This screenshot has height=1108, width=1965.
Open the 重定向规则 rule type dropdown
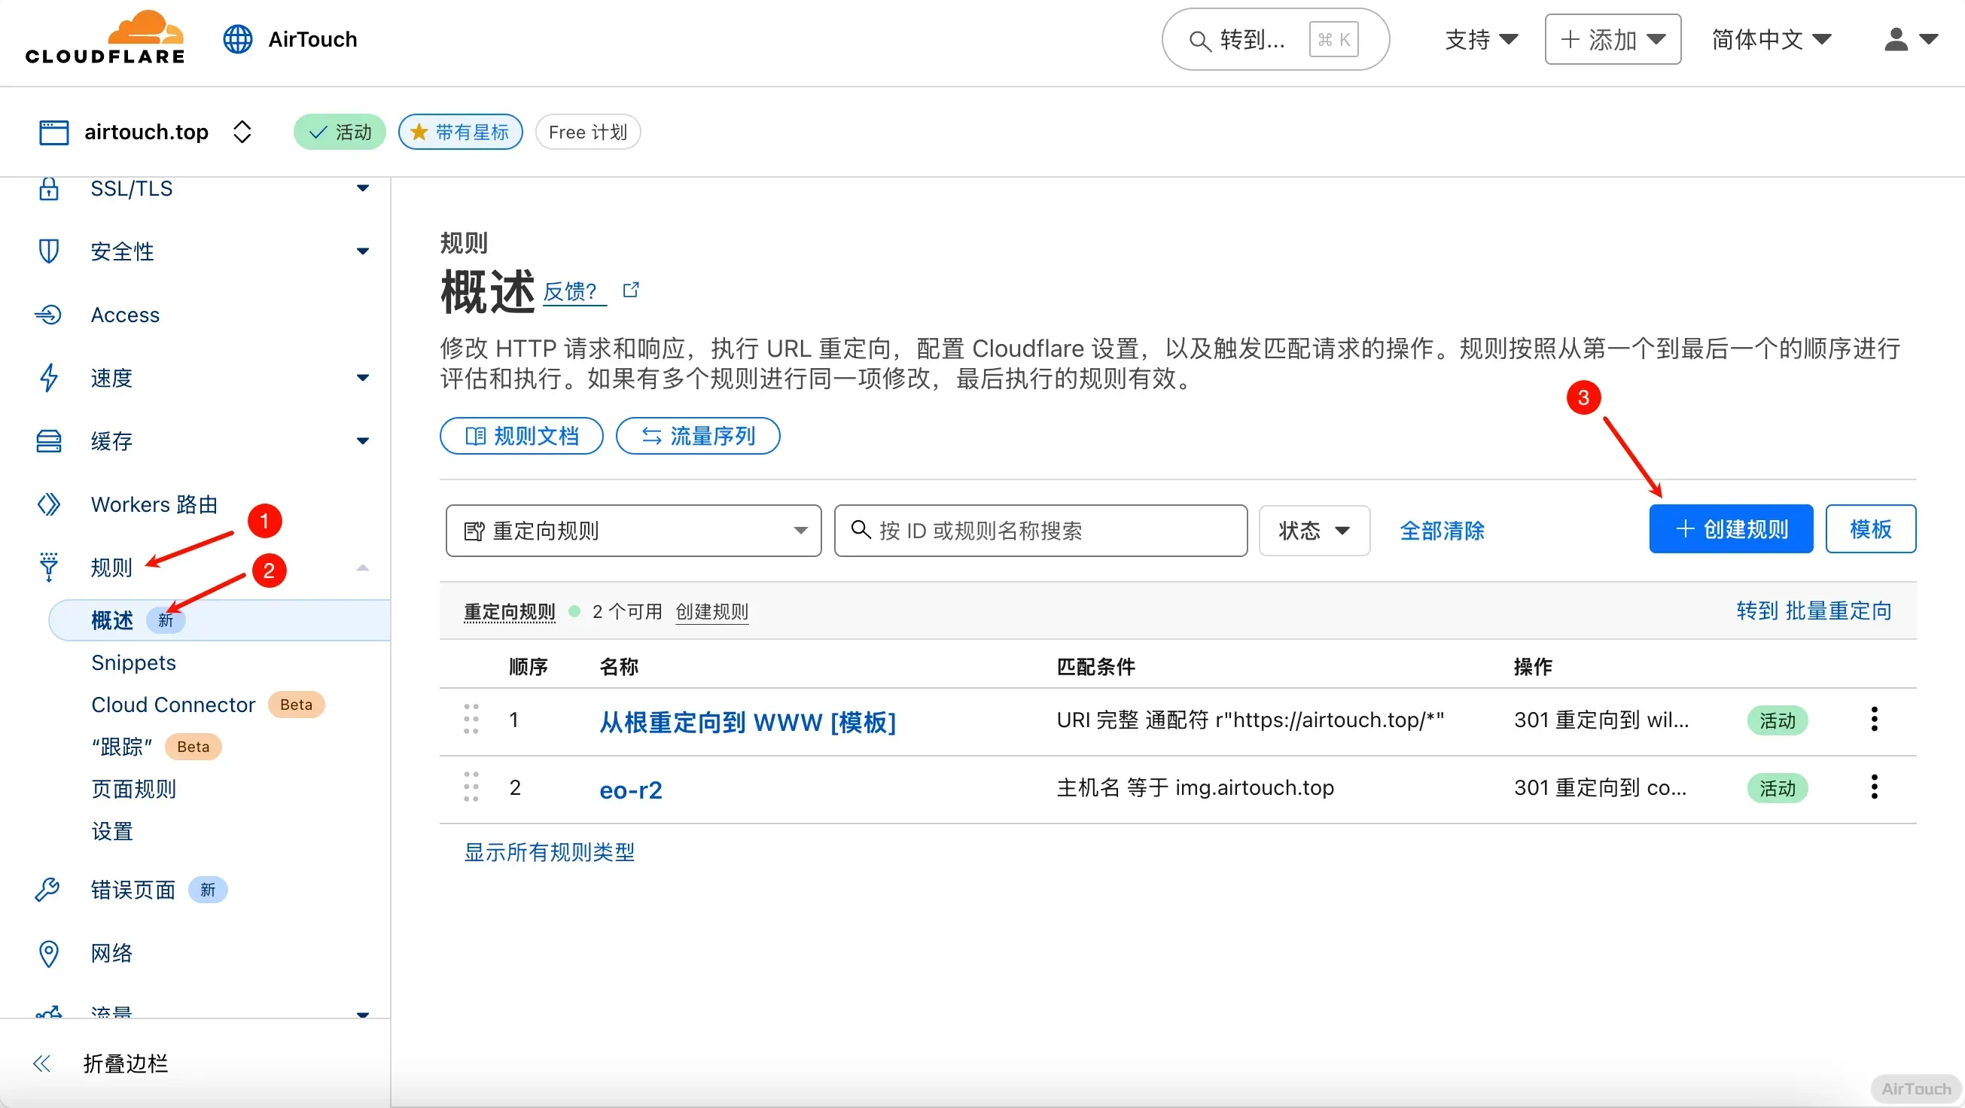(633, 530)
